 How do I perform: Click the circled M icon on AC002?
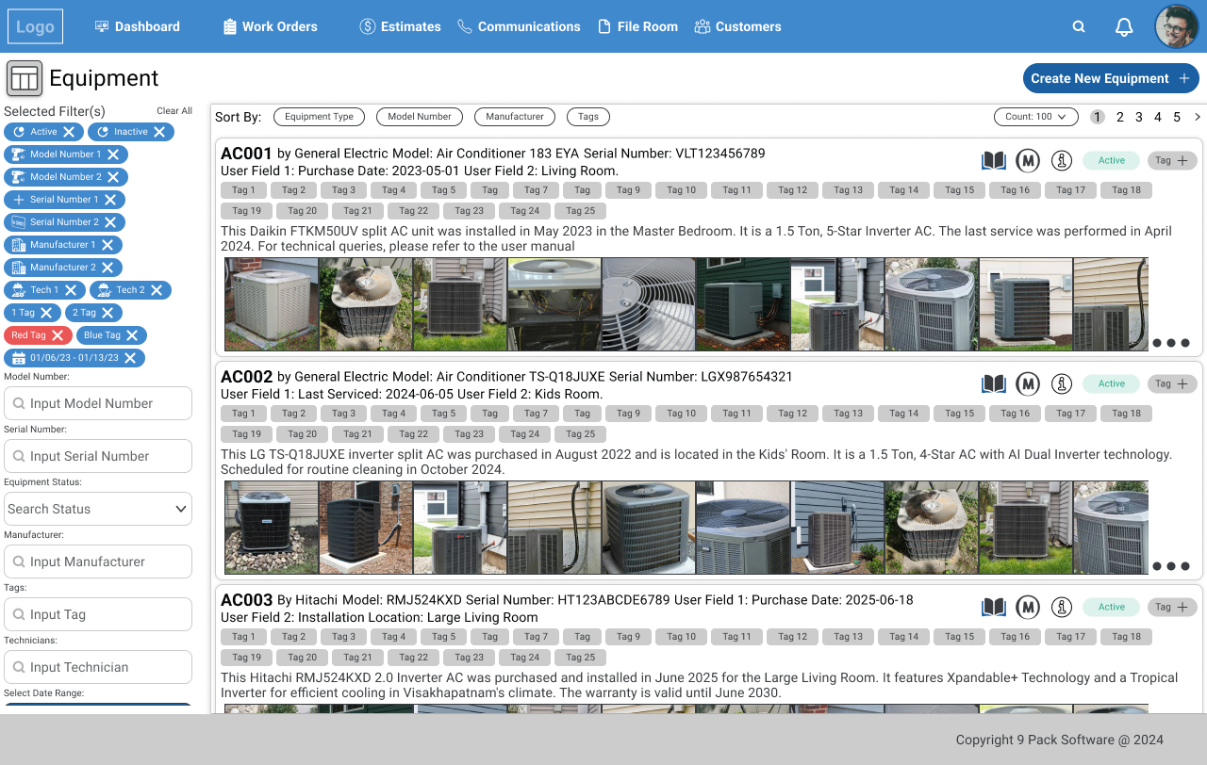click(1028, 383)
